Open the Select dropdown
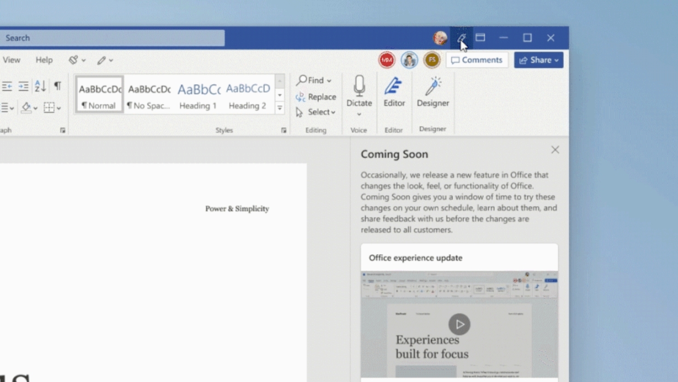The height and width of the screenshot is (382, 678). click(x=315, y=112)
